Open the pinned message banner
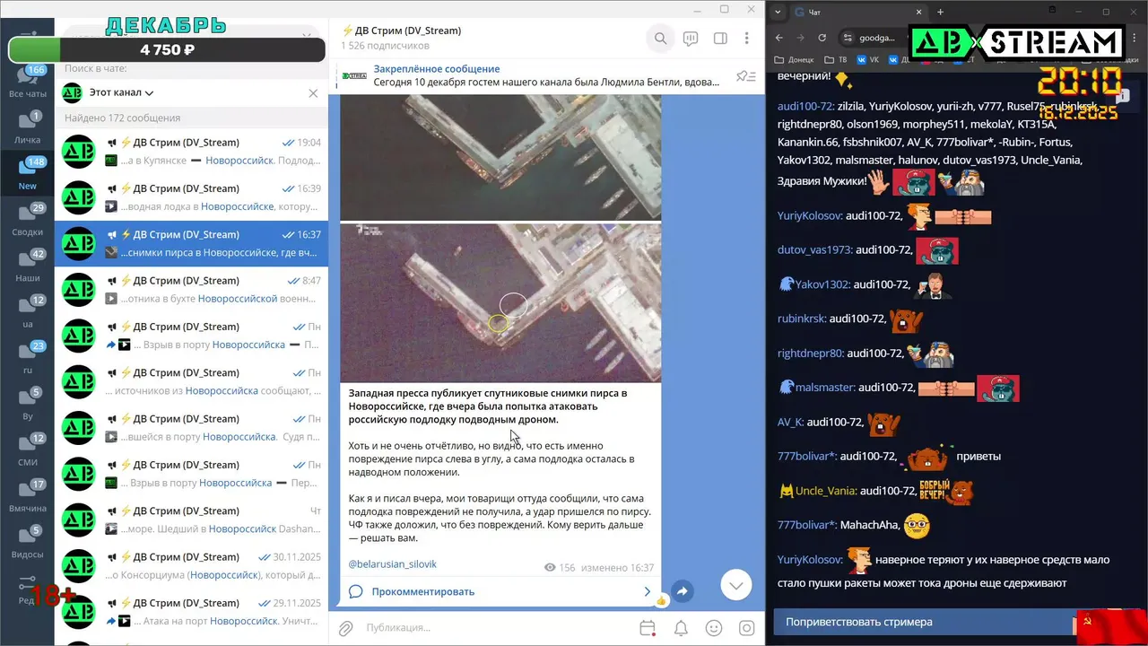The image size is (1148, 646). [x=546, y=75]
